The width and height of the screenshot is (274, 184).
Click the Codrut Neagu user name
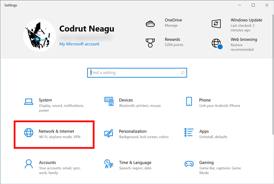(x=87, y=29)
